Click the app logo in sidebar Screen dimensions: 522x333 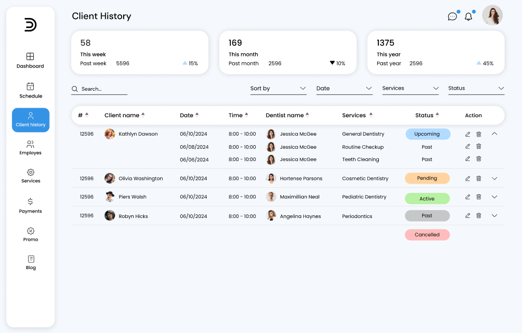click(x=31, y=25)
